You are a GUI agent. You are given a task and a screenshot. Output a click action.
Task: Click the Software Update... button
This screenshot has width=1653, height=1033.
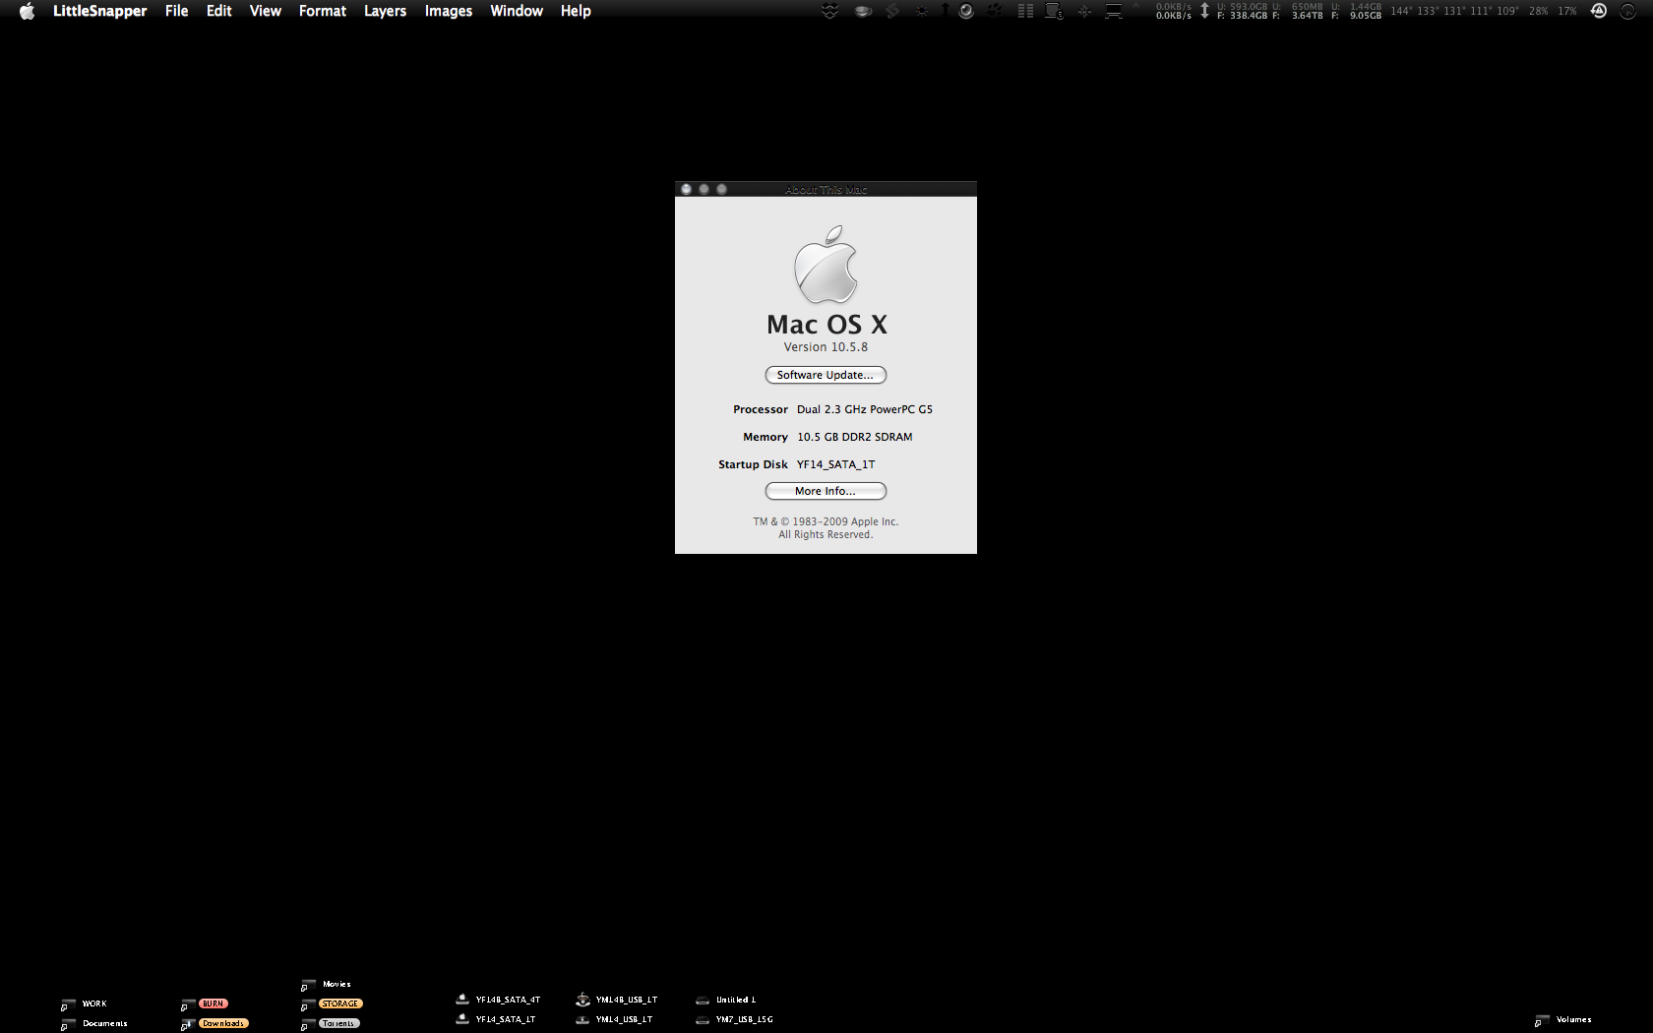pos(826,375)
